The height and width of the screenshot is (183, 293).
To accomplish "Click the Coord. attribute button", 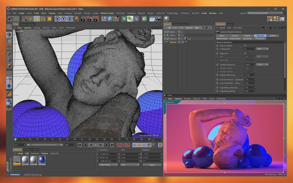I will point(234,36).
